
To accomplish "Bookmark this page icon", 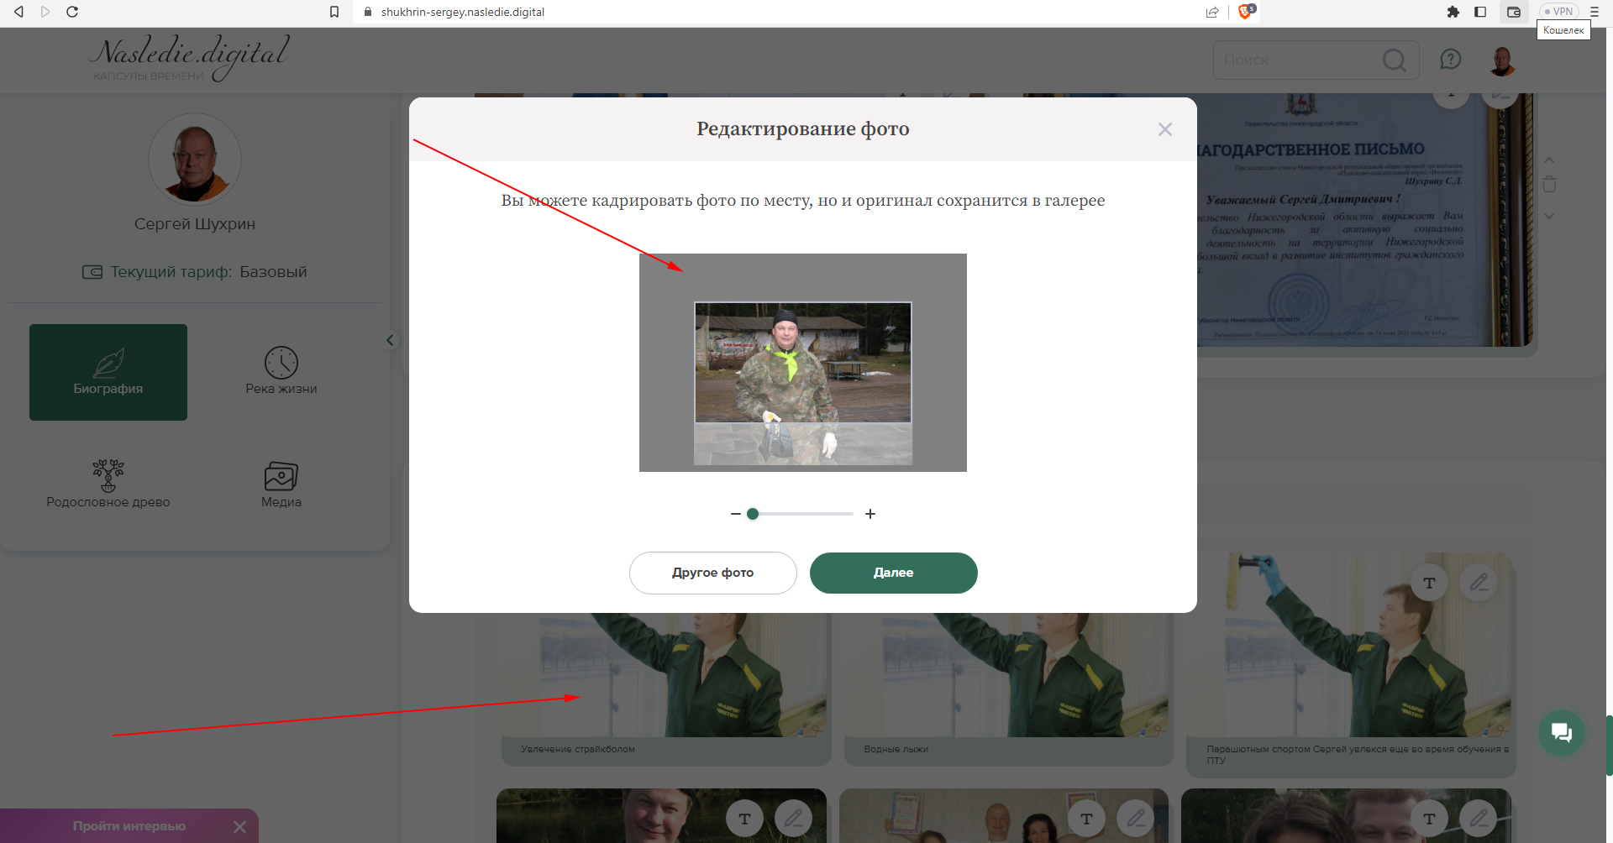I will coord(334,12).
